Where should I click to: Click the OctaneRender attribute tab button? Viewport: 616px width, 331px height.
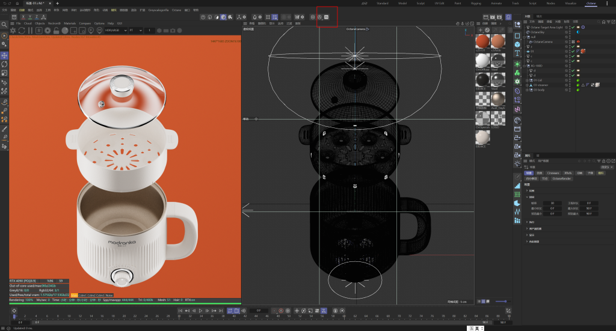[x=561, y=178]
